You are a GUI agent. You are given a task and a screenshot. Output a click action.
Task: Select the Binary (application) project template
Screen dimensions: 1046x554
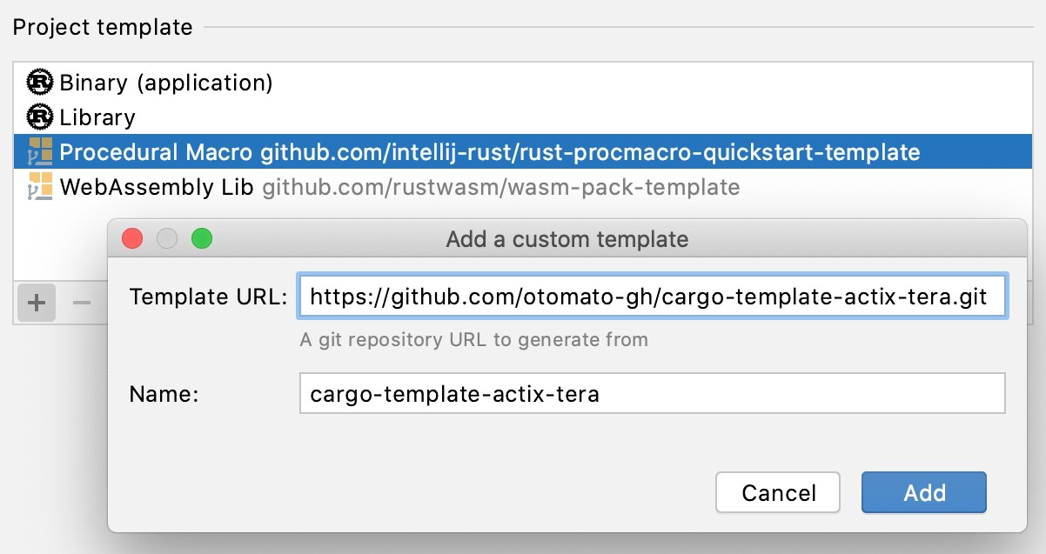click(x=165, y=83)
